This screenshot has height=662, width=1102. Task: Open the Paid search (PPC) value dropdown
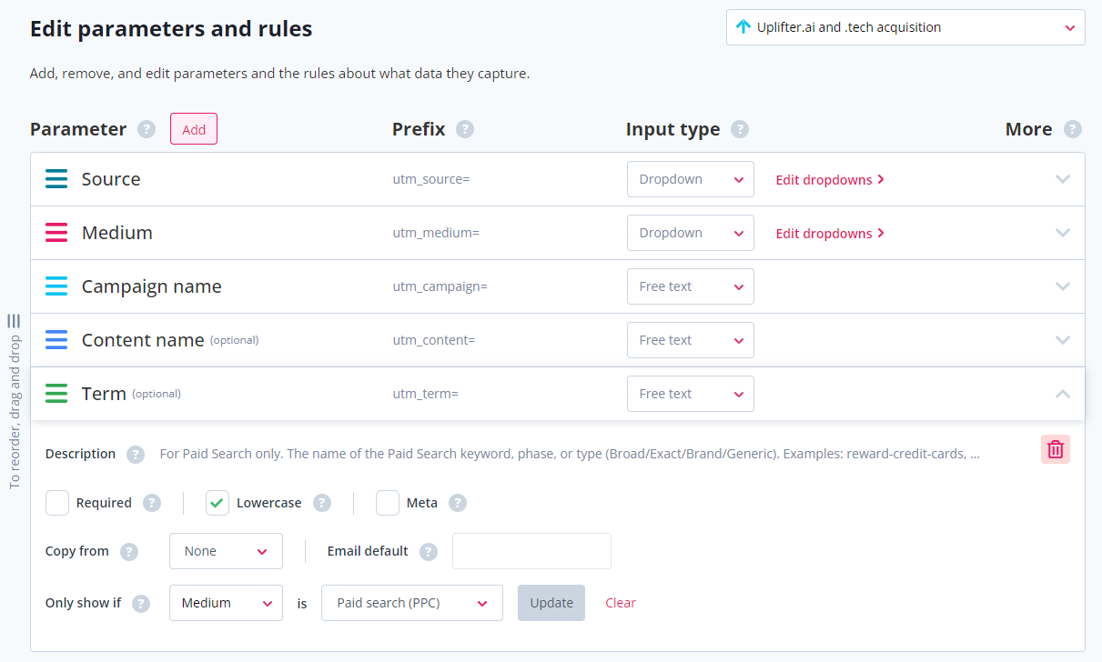click(x=411, y=603)
